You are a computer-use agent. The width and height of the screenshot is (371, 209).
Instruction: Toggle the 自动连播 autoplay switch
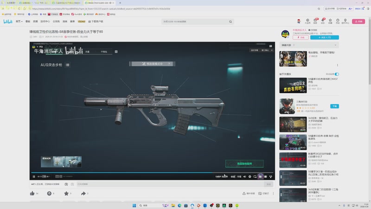(x=337, y=74)
